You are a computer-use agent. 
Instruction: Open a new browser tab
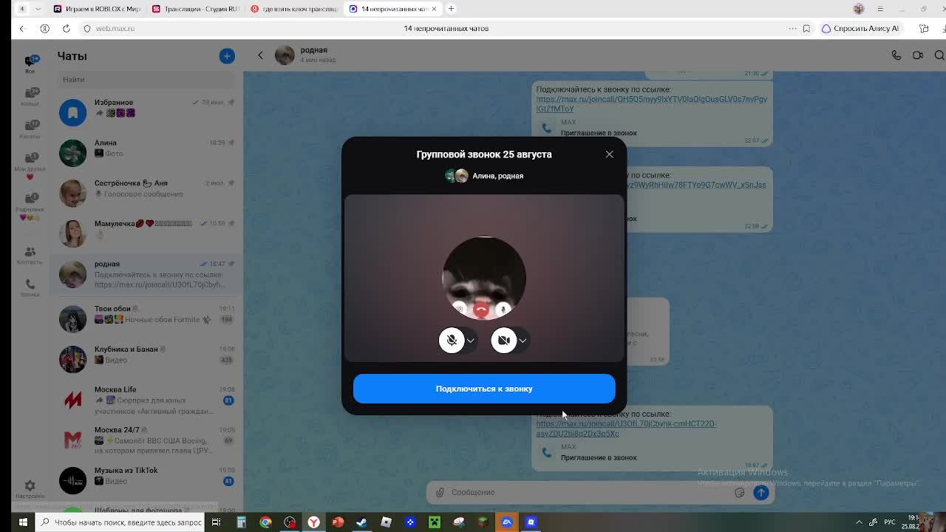451,9
